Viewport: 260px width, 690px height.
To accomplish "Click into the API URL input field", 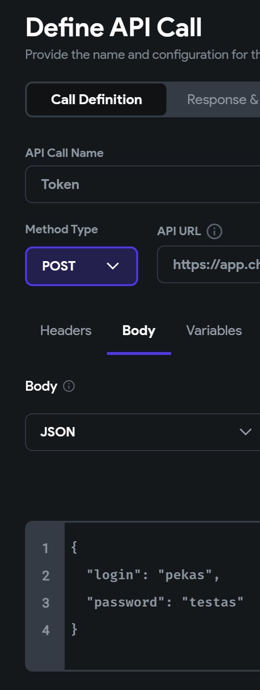I will 209,264.
